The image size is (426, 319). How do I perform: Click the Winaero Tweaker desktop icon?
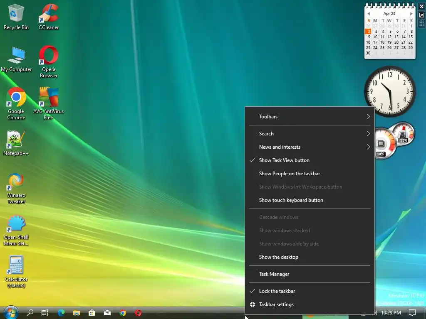tap(16, 189)
